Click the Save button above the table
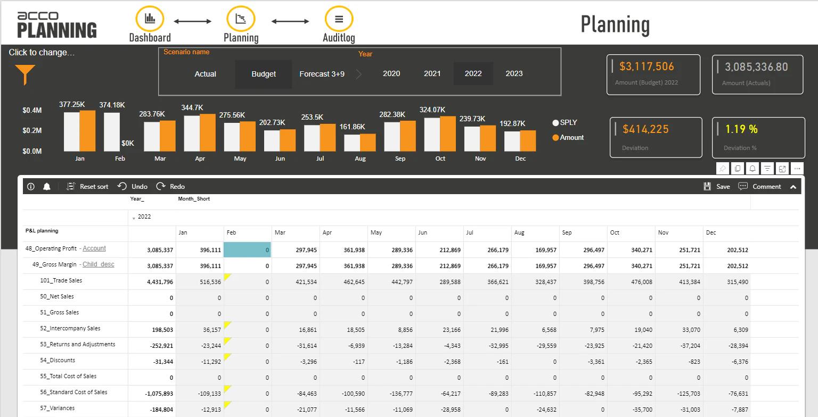Screen dimensions: 818x417 click(717, 186)
